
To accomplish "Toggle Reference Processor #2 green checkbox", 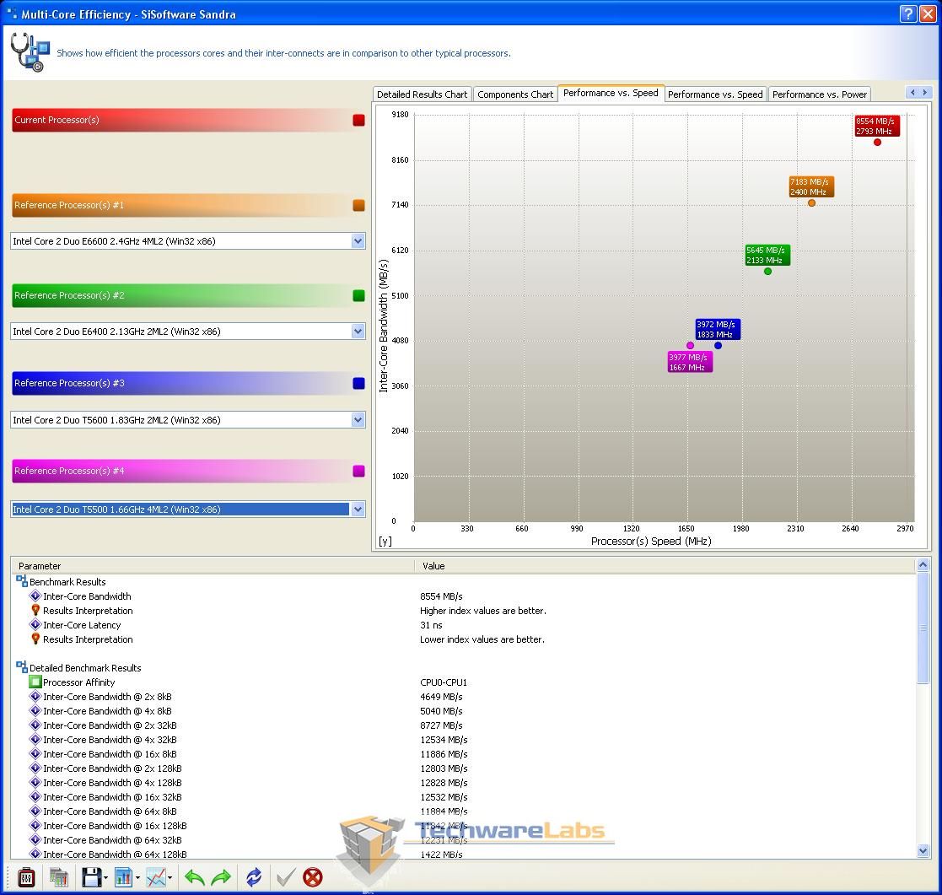I will click(358, 295).
